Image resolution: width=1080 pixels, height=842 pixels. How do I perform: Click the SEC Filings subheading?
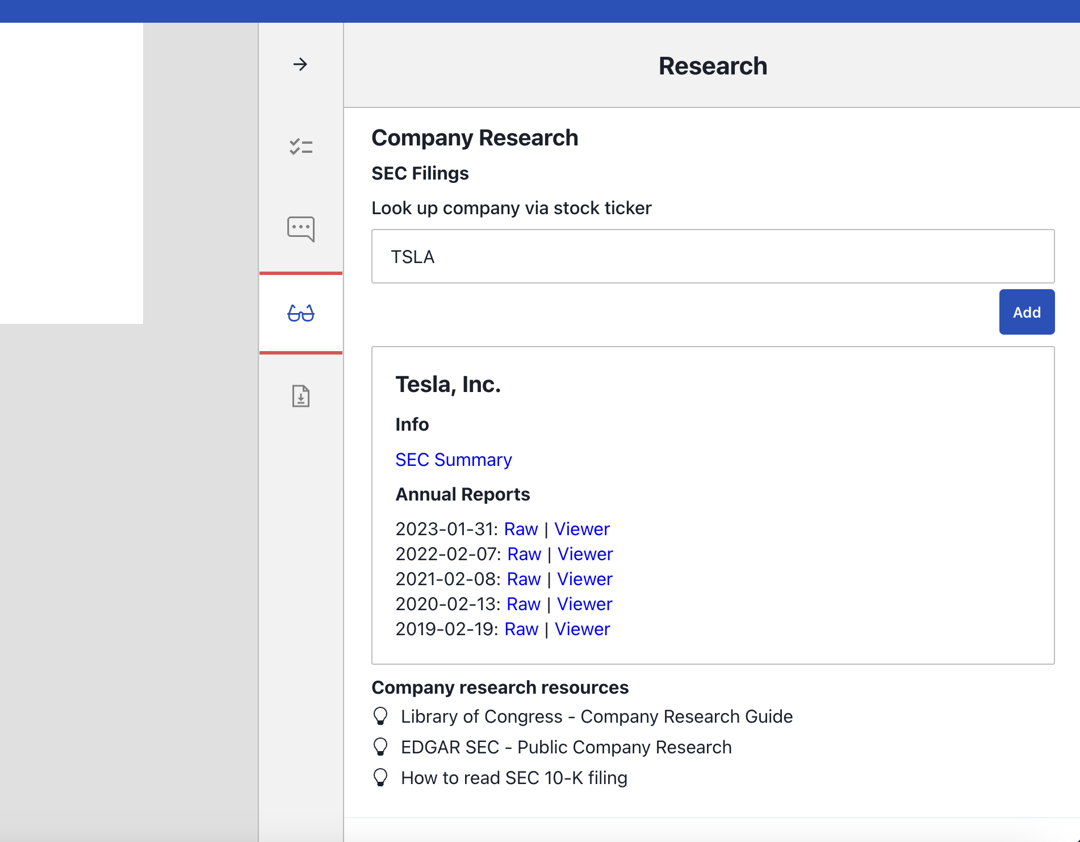pos(420,173)
